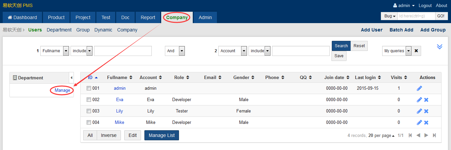451x150 pixels.
Task: Check the checkbox for user 002
Action: (89, 100)
